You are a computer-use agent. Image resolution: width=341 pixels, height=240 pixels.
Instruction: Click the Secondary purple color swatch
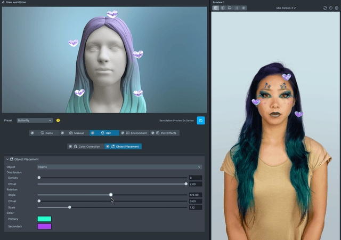[44, 226]
